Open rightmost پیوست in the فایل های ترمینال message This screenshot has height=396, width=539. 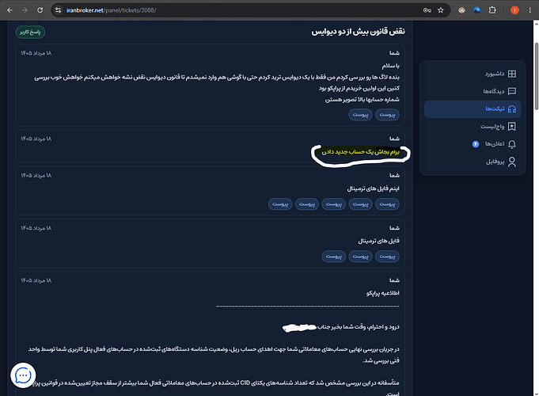click(387, 257)
